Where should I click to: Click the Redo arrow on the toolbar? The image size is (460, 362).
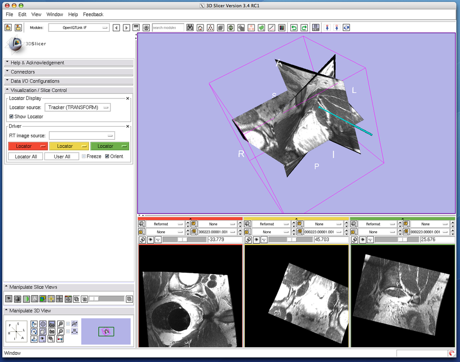(304, 28)
